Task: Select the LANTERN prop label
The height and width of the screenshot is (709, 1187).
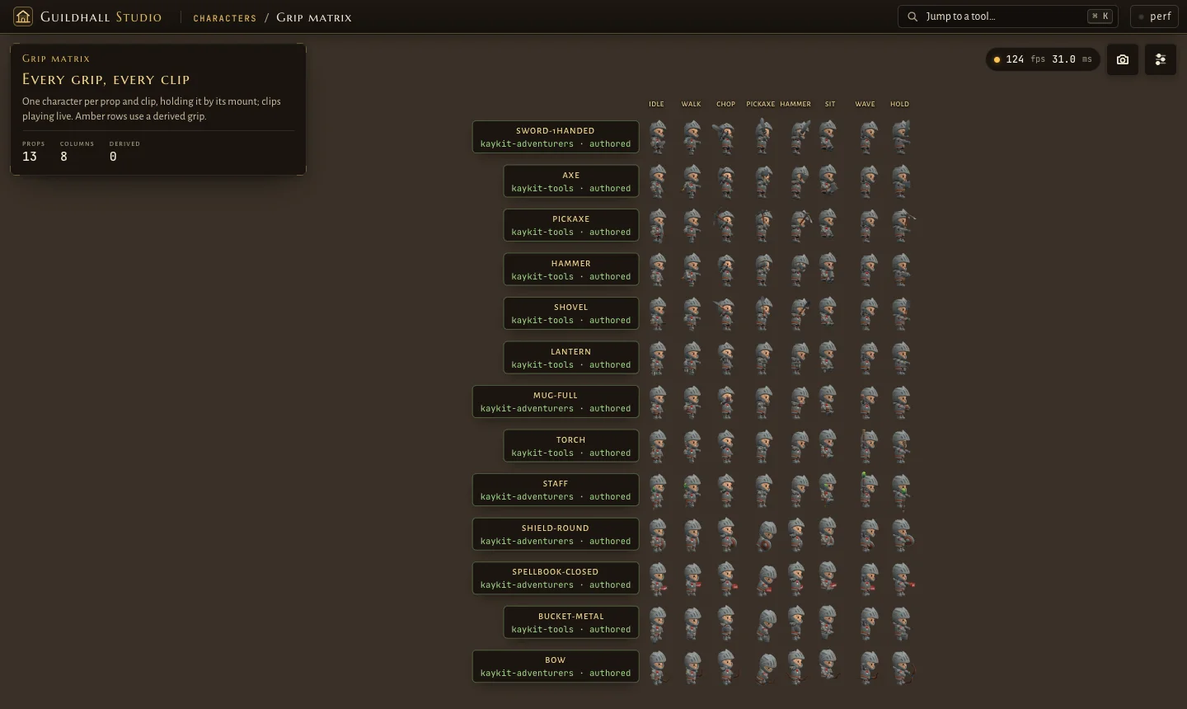Action: coord(571,358)
